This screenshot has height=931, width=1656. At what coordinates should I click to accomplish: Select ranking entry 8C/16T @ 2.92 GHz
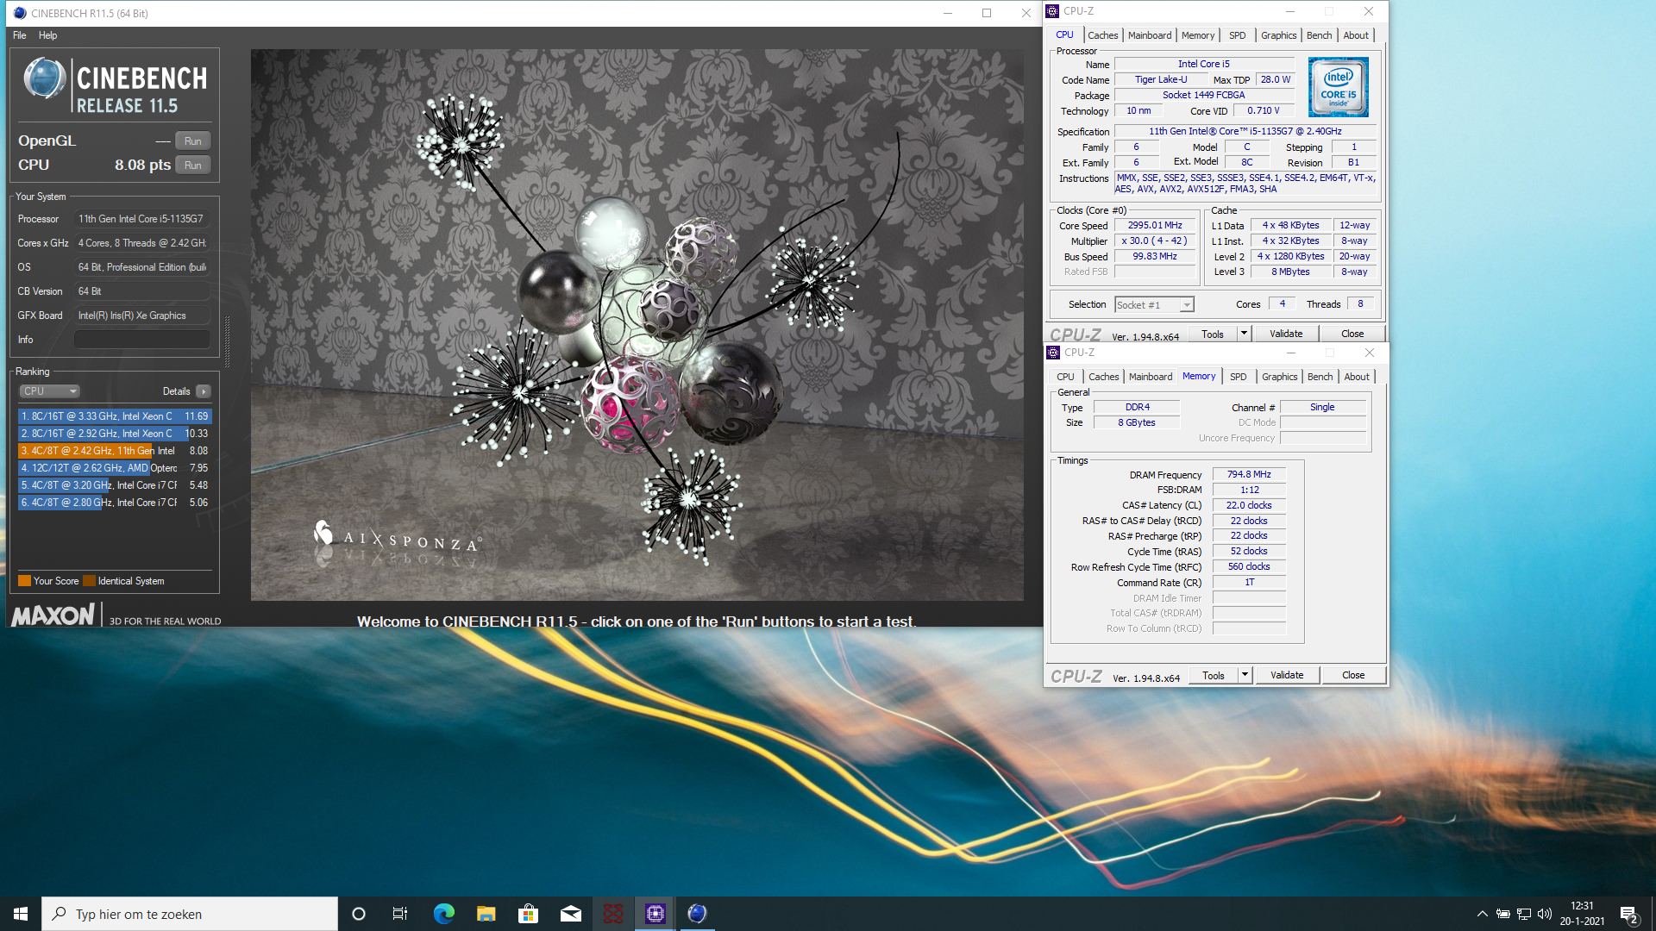115,434
